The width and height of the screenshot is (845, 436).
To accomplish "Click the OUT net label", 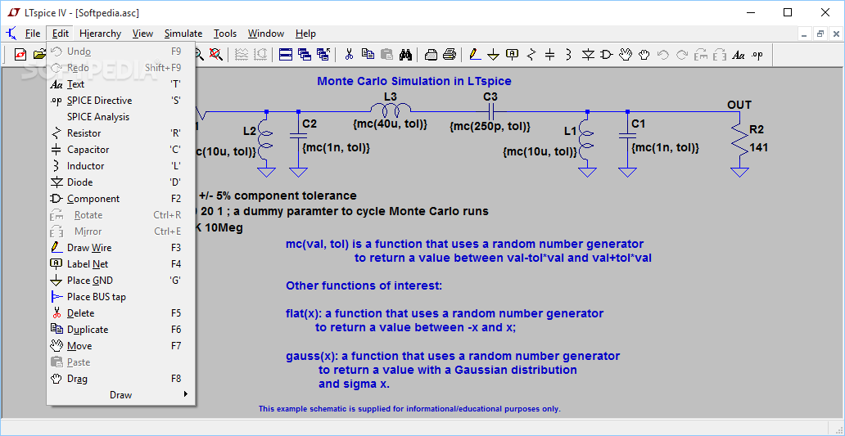I will point(739,105).
